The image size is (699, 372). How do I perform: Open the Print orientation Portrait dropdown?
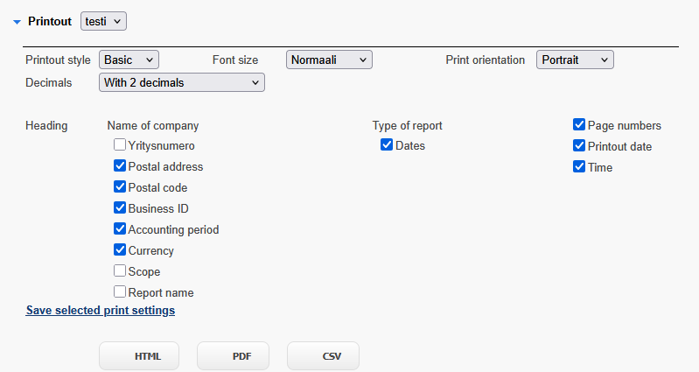(575, 60)
